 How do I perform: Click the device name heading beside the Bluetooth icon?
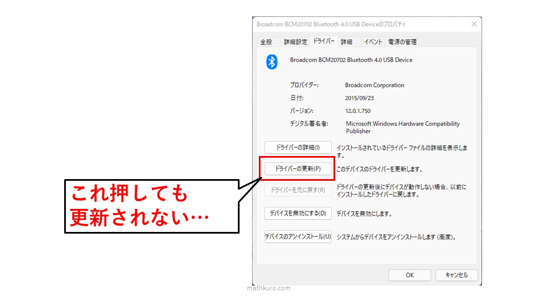tap(351, 60)
